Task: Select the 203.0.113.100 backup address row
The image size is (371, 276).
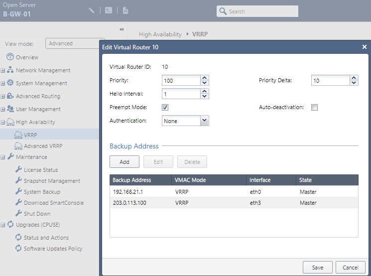Action: 234,203
